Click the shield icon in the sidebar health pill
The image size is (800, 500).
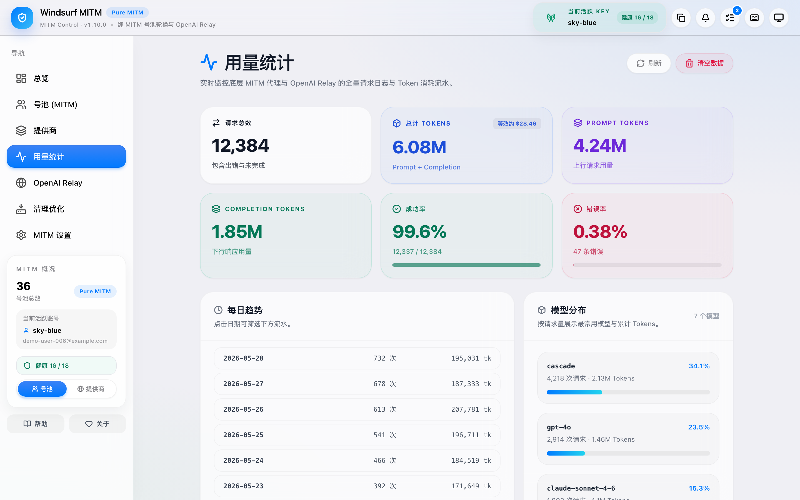click(x=27, y=365)
